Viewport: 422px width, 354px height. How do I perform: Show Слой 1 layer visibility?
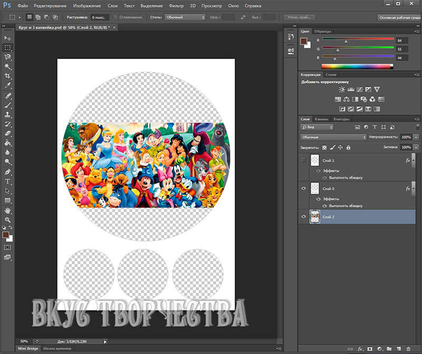tap(304, 160)
